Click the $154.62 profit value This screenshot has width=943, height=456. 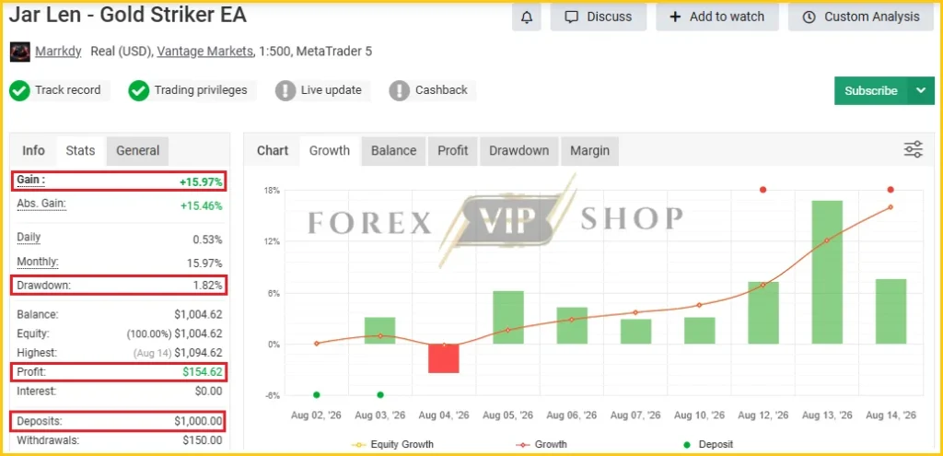[x=203, y=372]
